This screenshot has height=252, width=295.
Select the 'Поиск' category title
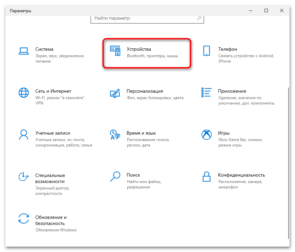point(133,175)
